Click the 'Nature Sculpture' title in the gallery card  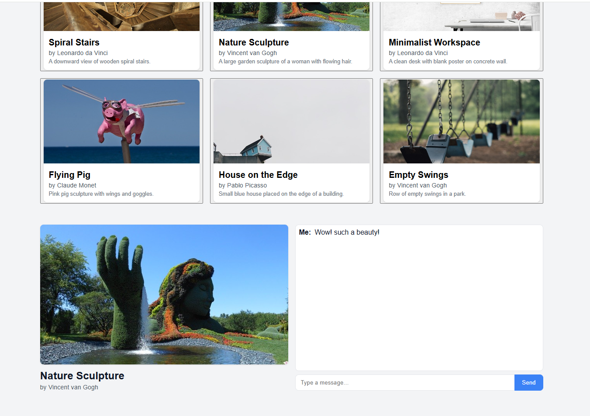point(254,42)
